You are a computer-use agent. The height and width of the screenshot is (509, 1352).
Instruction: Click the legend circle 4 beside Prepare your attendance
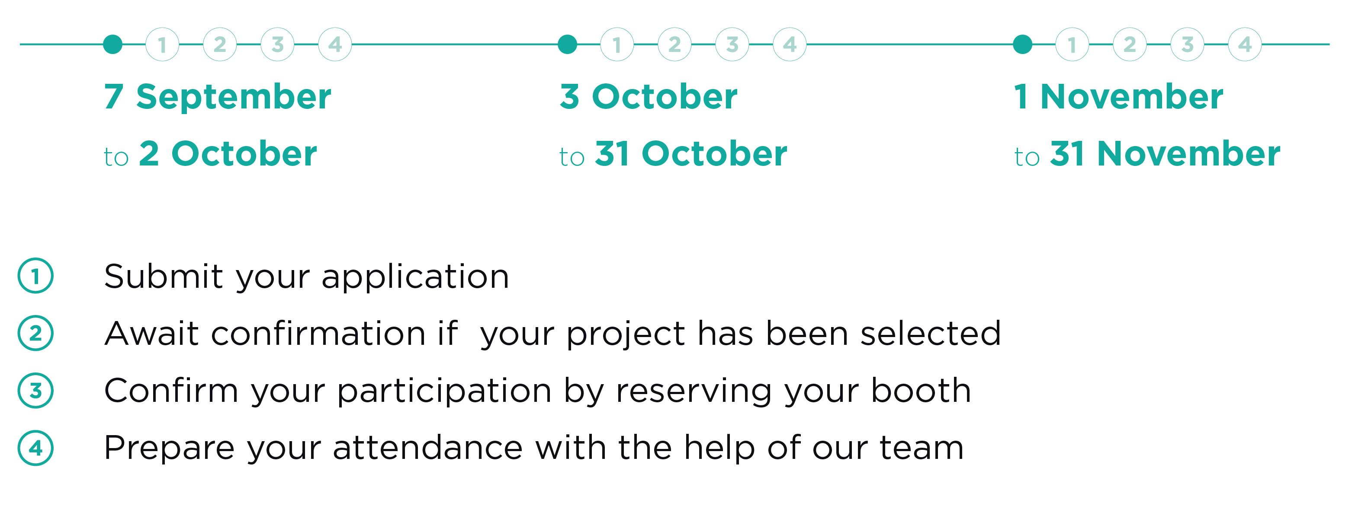(x=35, y=448)
